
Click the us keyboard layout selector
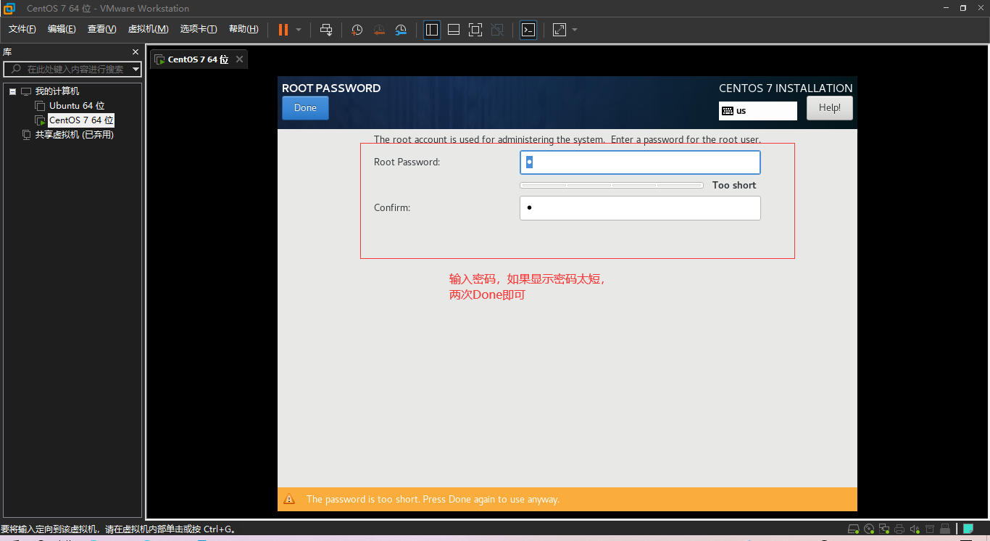[x=758, y=111]
